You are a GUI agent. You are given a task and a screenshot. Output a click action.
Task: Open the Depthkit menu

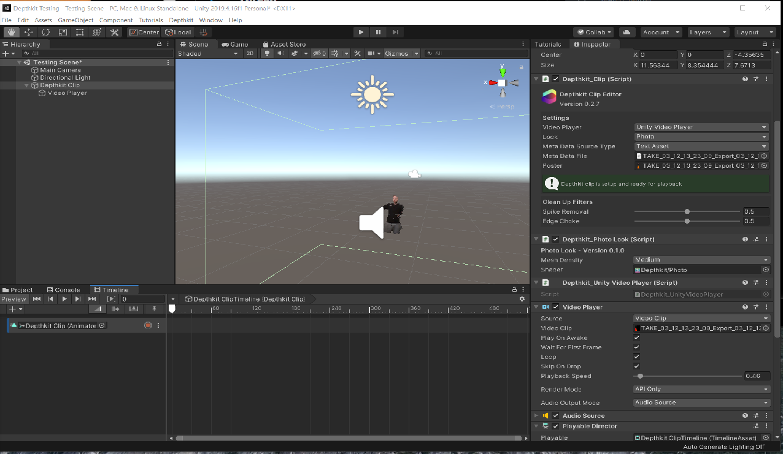181,20
